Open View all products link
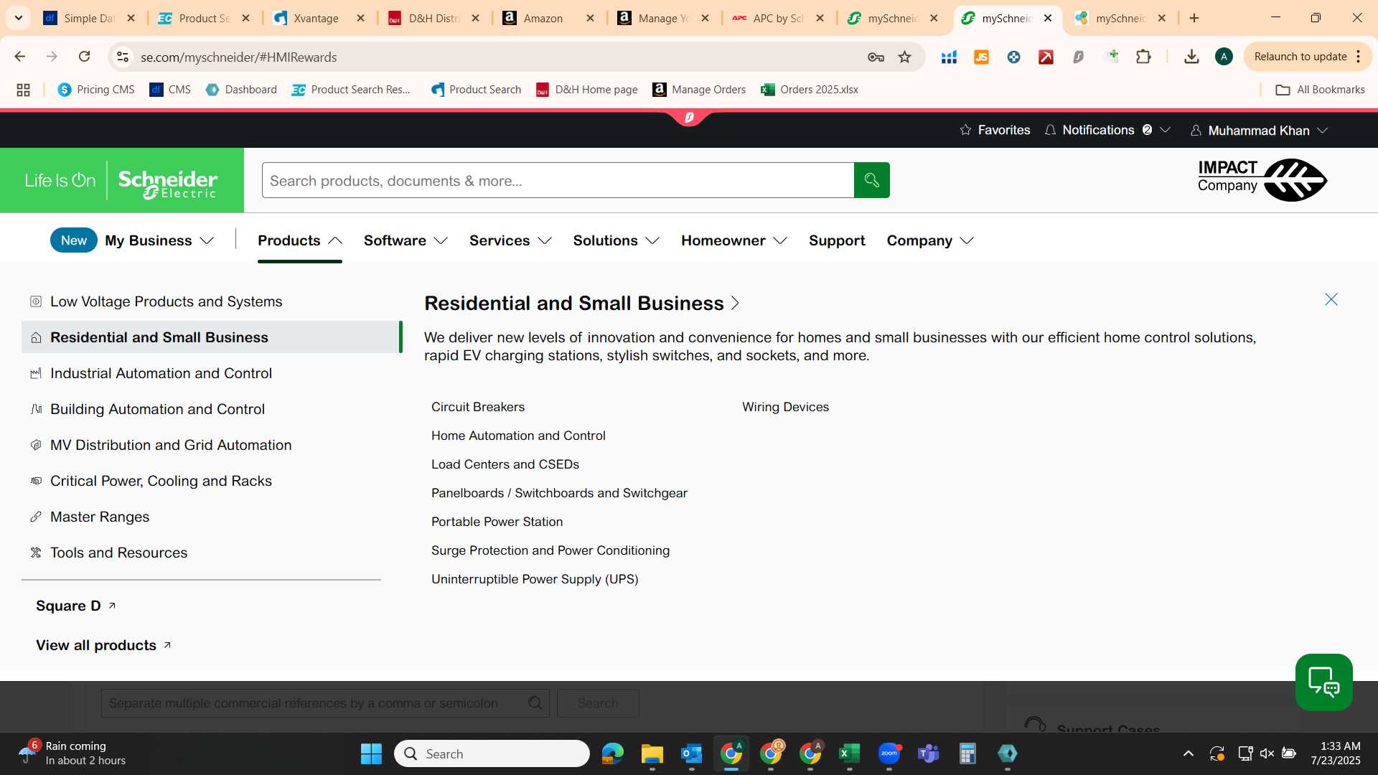 (104, 645)
